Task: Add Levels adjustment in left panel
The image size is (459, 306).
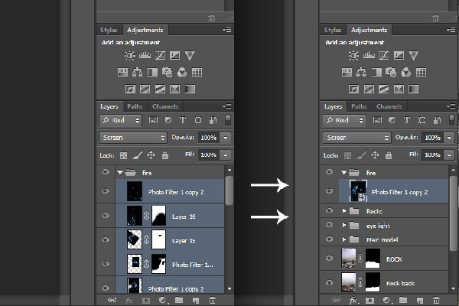Action: [x=145, y=55]
